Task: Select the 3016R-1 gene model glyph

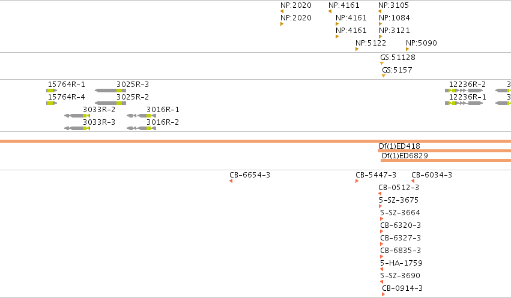Action: (142, 116)
